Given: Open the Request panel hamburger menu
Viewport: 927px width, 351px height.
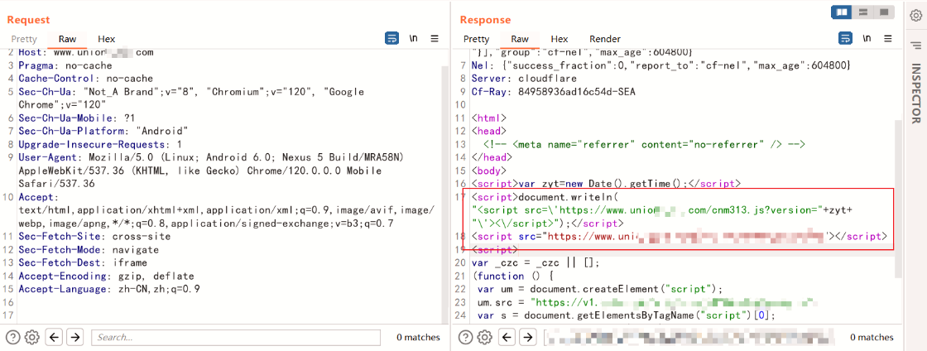Looking at the screenshot, I should coord(435,38).
